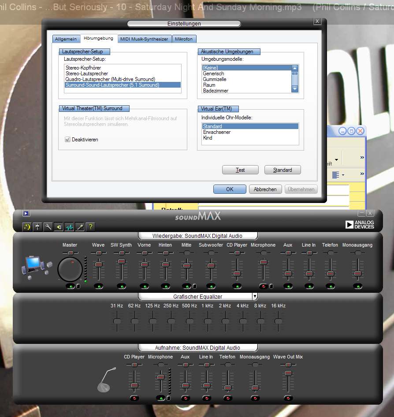
Task: Click the Wiedergabe: SoundMAX Digital Audio header
Action: [x=197, y=236]
